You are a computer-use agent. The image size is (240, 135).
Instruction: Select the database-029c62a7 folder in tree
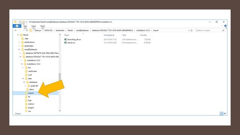pyautogui.click(x=42, y=57)
